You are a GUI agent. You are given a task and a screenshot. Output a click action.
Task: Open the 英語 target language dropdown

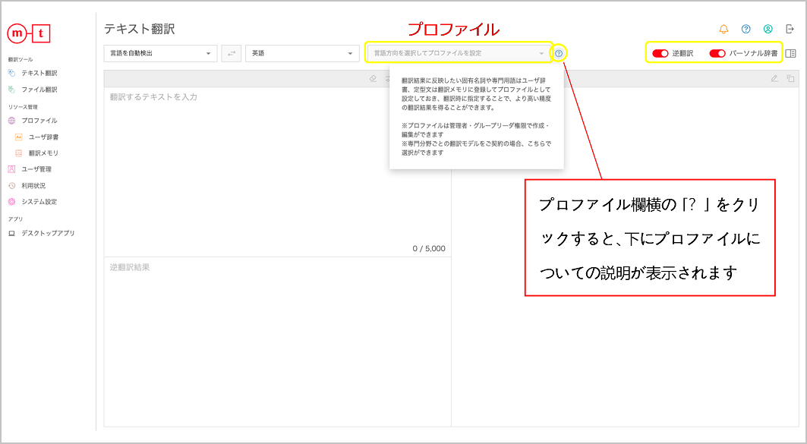[x=302, y=53]
